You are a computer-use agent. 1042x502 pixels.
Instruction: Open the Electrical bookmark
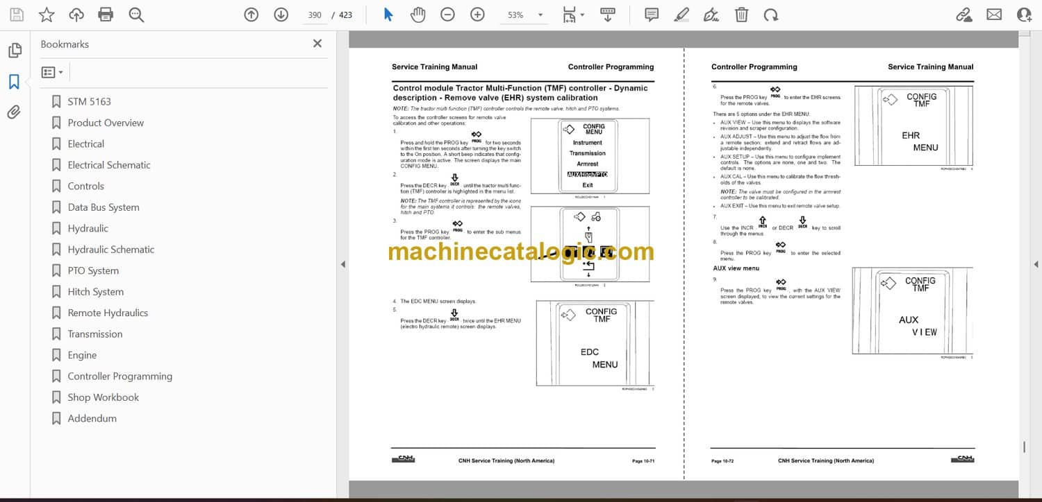click(x=86, y=144)
